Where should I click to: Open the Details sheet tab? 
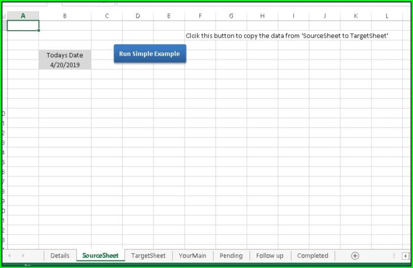coord(60,256)
